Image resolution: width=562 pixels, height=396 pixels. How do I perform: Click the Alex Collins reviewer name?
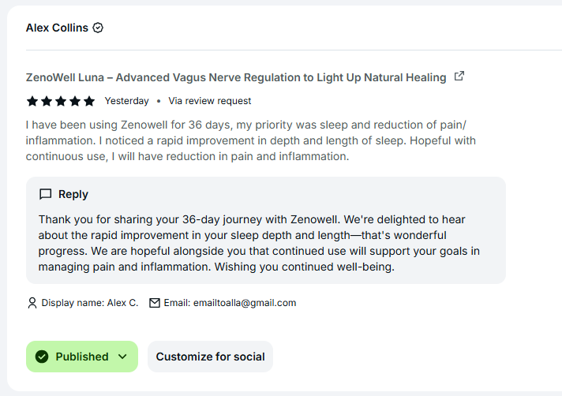(x=58, y=28)
